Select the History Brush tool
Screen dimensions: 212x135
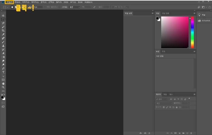coord(3,50)
